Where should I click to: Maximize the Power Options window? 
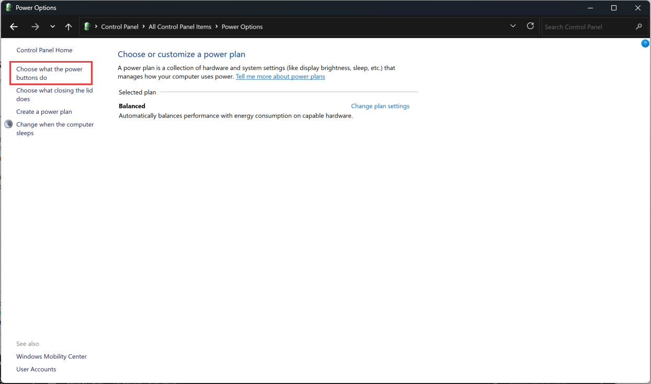point(614,8)
